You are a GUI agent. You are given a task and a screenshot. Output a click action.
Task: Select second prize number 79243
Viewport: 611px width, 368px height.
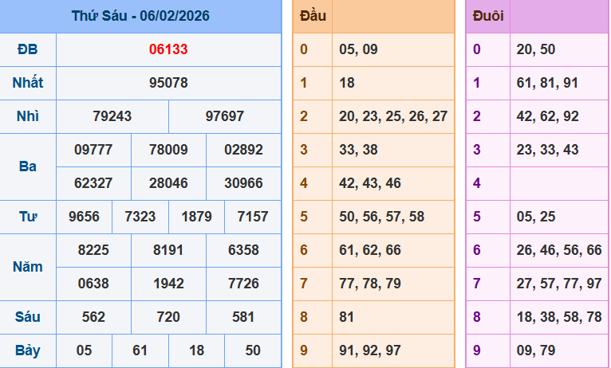pos(112,116)
